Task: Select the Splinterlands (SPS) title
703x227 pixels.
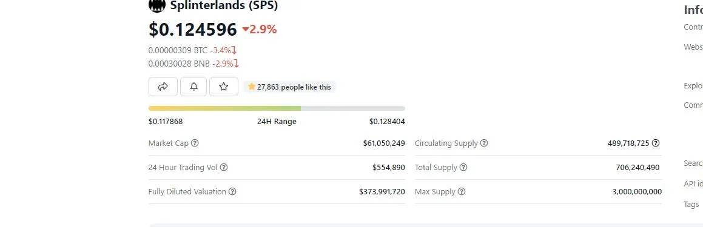Action: (x=224, y=5)
